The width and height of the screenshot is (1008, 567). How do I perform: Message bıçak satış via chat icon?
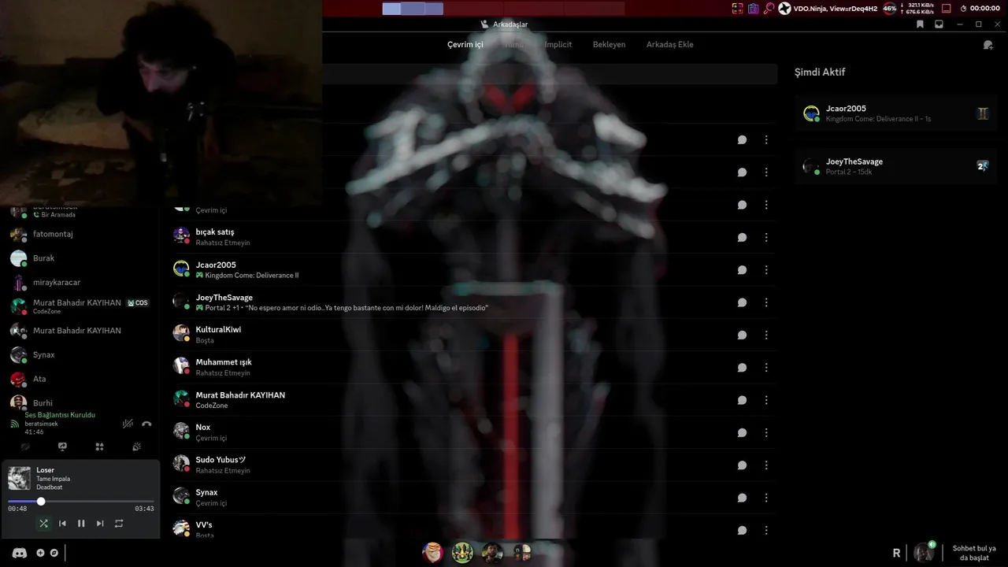742,237
